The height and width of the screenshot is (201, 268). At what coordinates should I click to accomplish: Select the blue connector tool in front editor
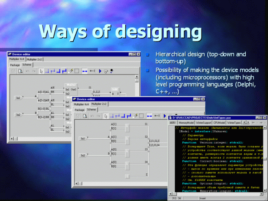[148, 116]
